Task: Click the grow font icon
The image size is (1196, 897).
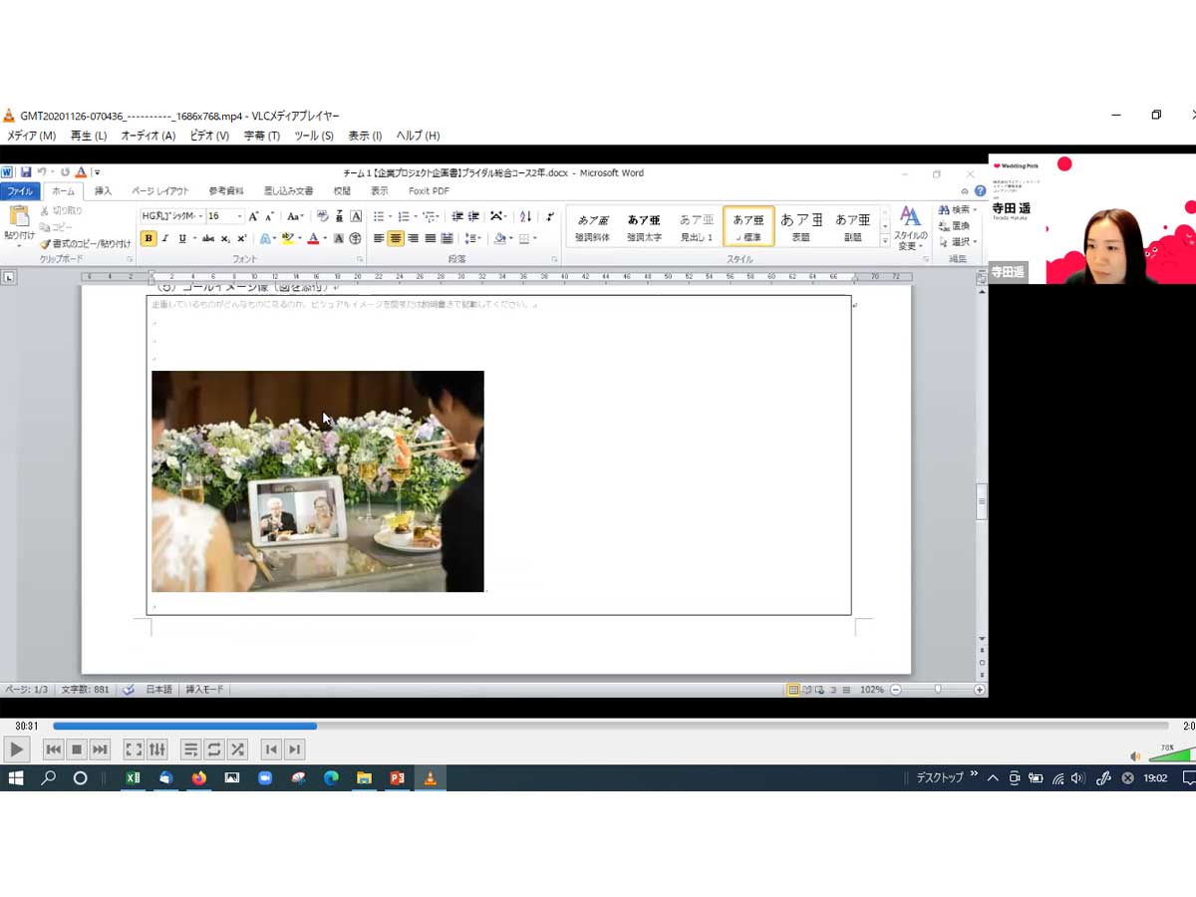Action: coord(254,216)
